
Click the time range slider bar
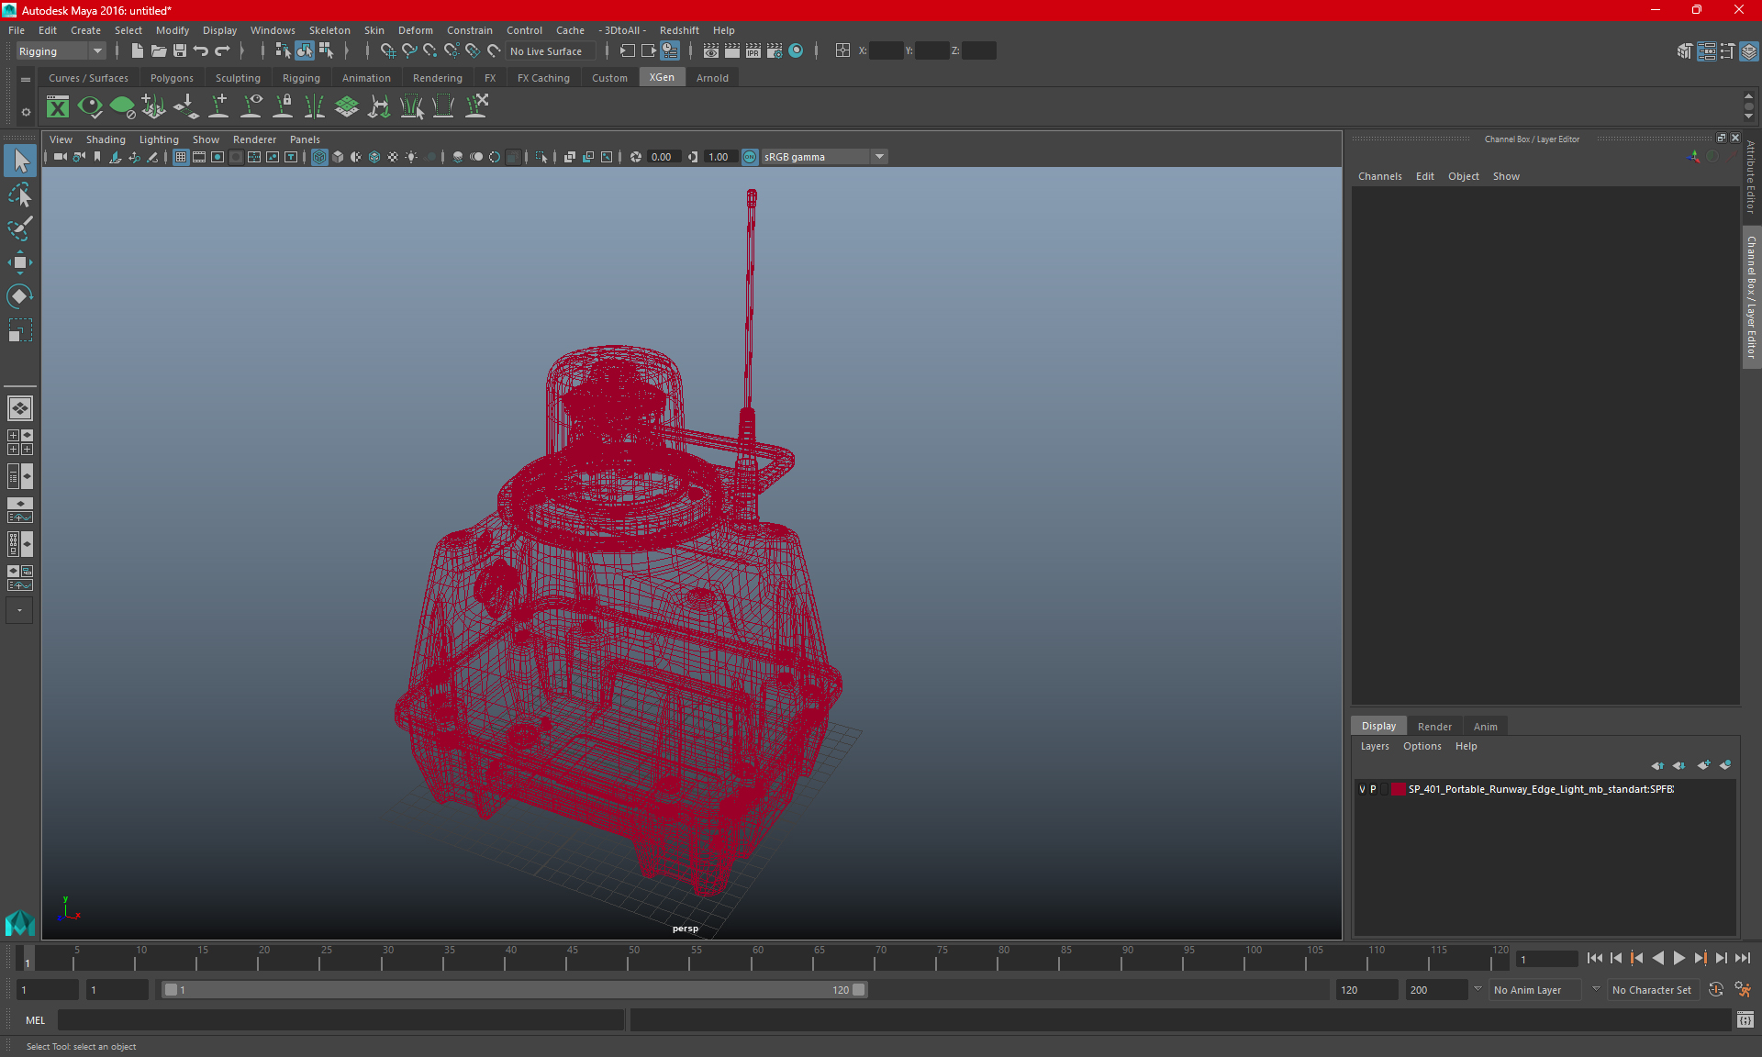pyautogui.click(x=514, y=990)
